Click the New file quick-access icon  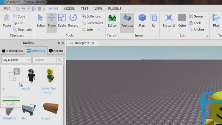pyautogui.click(x=18, y=9)
